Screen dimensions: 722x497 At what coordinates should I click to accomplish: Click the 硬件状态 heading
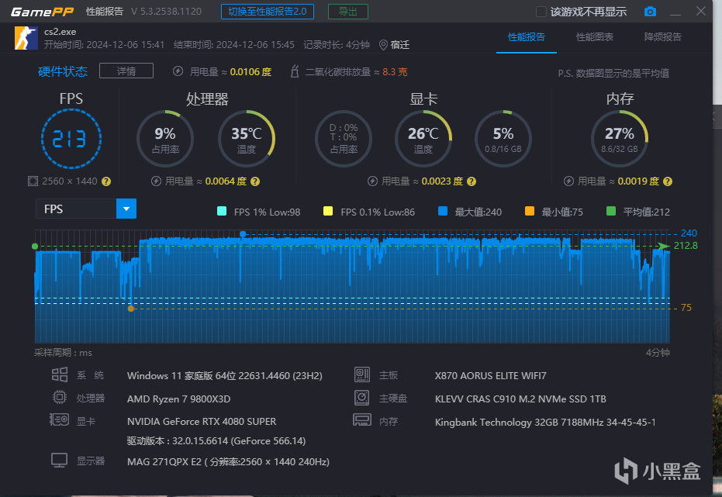coord(63,71)
